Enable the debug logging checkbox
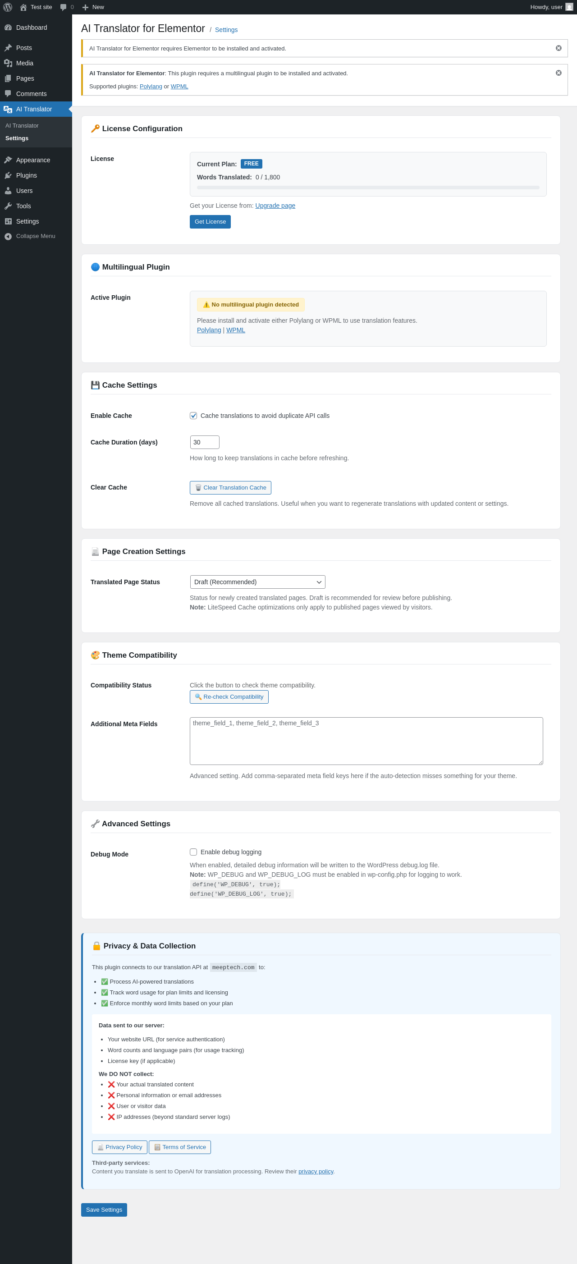 pyautogui.click(x=193, y=852)
